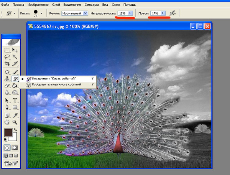This screenshot has width=230, height=175.
Task: Open the Выделение menu
Action: 72,5
